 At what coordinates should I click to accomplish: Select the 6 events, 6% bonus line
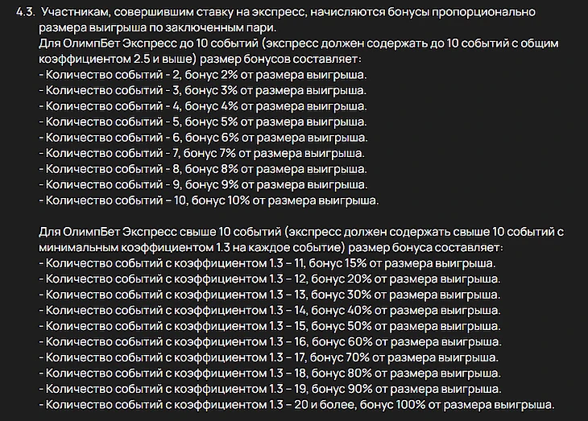point(202,138)
